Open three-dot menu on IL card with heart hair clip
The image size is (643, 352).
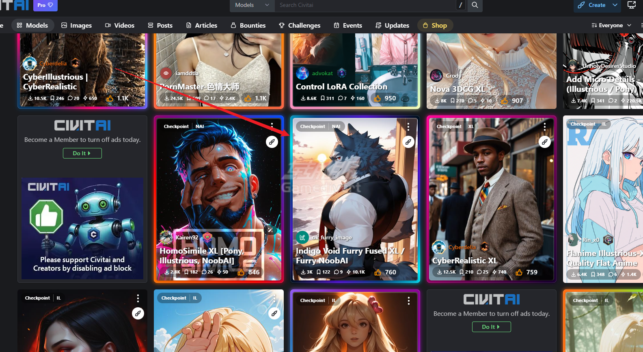coord(408,301)
